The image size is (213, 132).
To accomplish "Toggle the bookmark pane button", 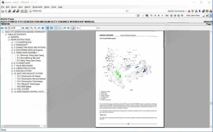I will pos(73,28).
